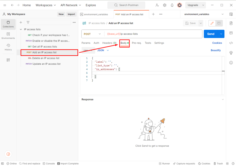Click the Beautify link
The width and height of the screenshot is (236, 166).
tap(216, 50)
